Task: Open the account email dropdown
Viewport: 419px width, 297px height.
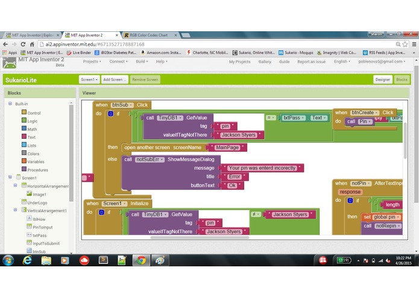Action: tap(382, 61)
